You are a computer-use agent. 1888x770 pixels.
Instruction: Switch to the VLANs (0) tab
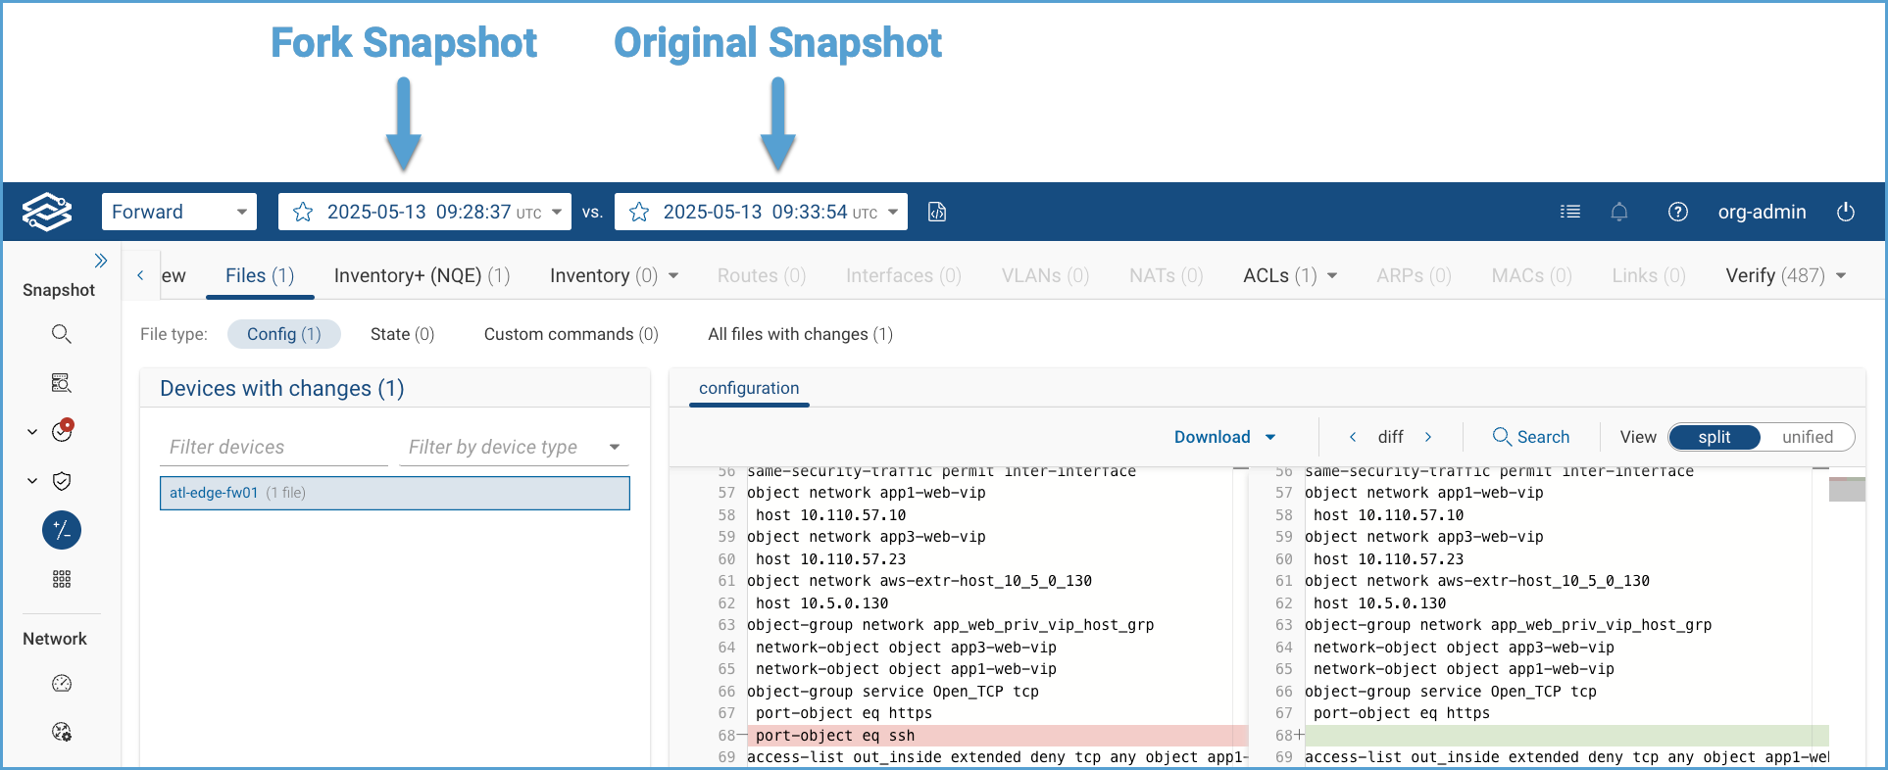coord(1045,275)
